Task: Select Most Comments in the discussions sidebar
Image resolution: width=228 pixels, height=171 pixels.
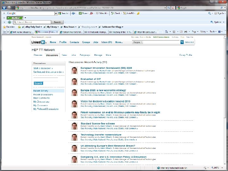Action: click(x=41, y=98)
